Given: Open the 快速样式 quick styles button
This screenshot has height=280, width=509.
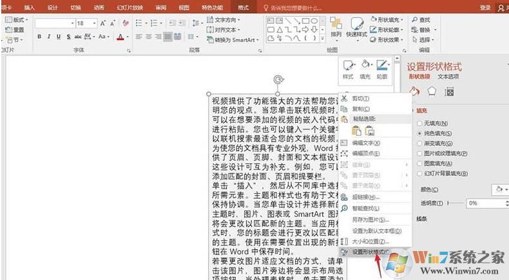Looking at the screenshot, I should tap(356, 28).
